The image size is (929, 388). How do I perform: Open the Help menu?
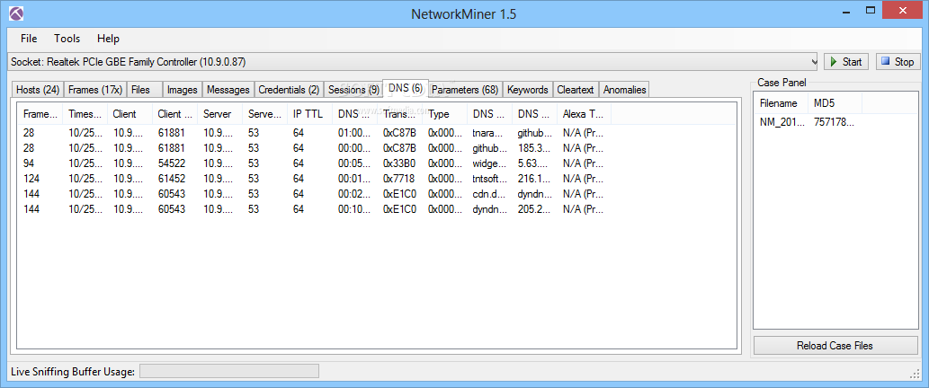tap(109, 39)
